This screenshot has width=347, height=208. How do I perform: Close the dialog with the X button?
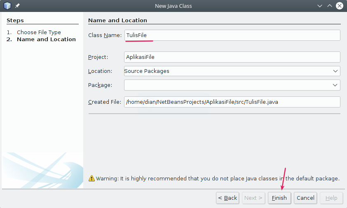339,6
